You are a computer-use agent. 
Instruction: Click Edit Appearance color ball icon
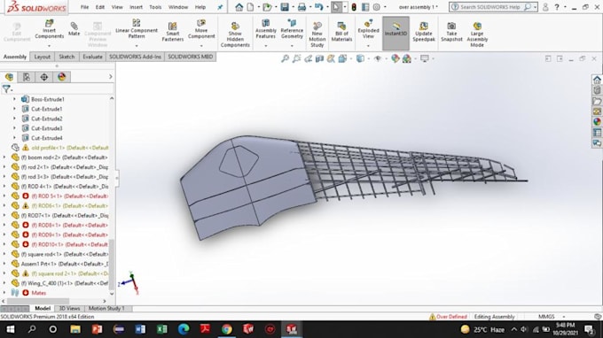395,58
